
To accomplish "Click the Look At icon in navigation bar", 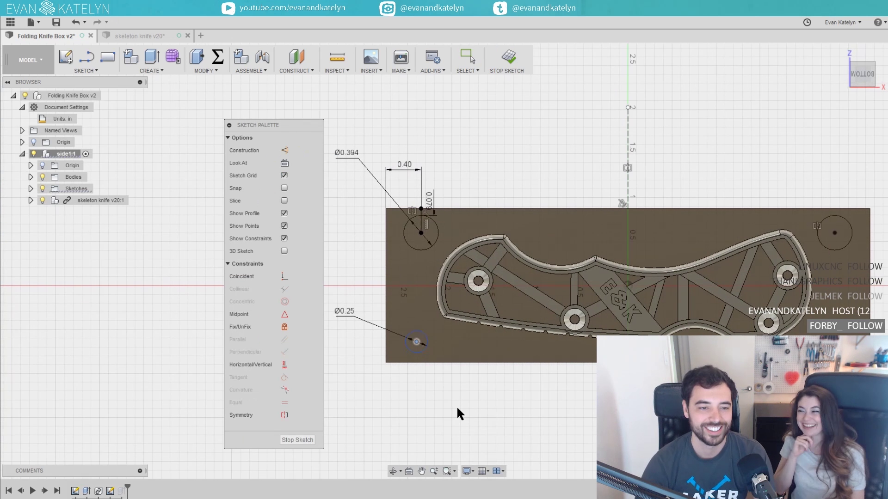I will tap(409, 471).
